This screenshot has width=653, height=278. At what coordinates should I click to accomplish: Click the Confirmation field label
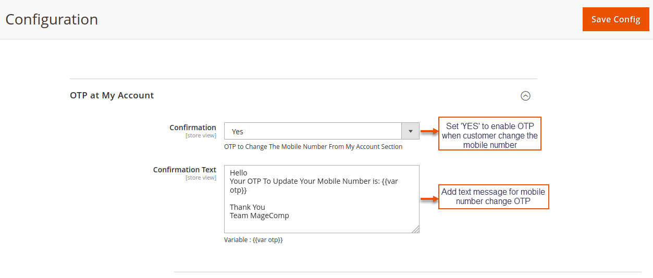click(192, 128)
